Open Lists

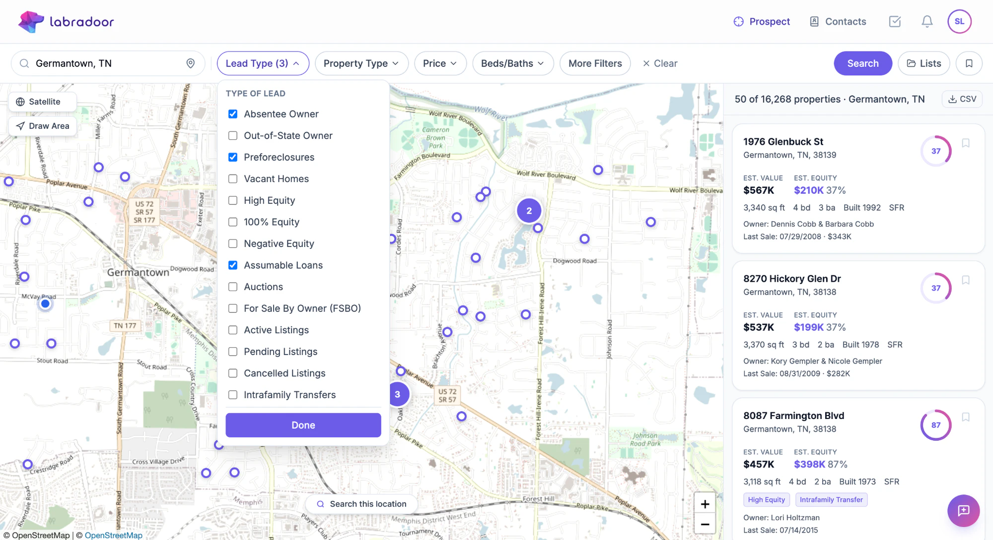(923, 63)
